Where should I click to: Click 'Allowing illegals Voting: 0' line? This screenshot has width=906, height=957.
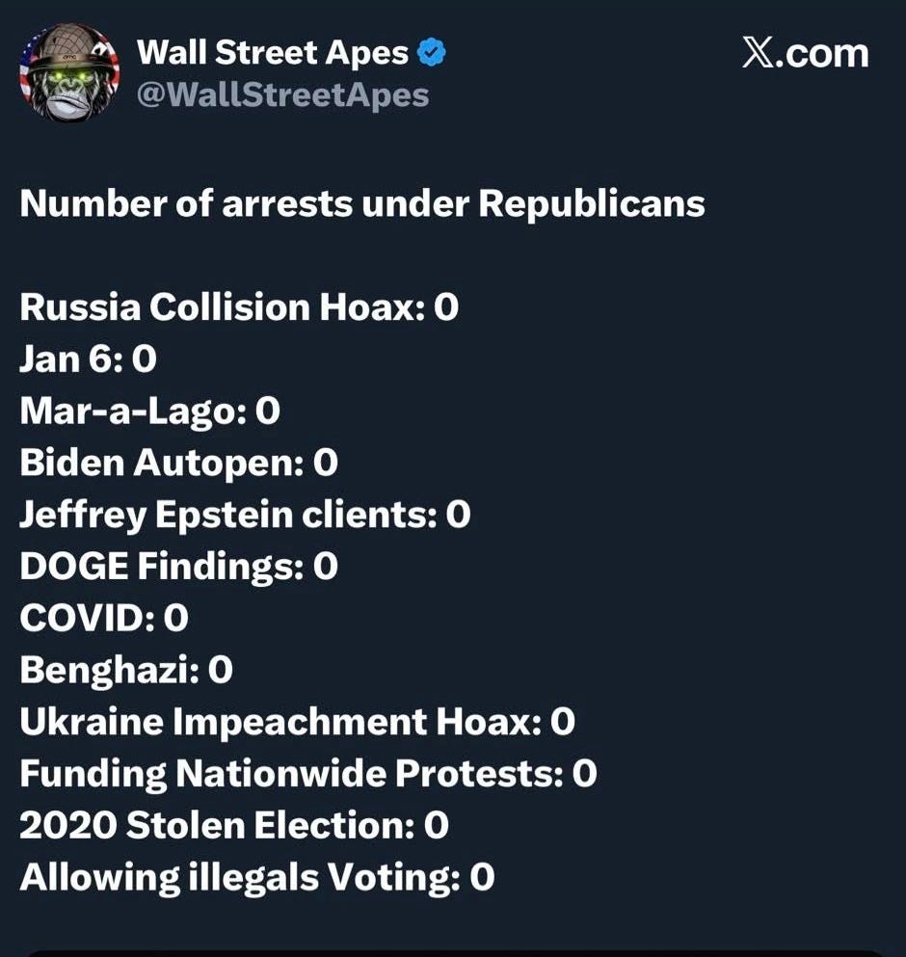tap(256, 877)
